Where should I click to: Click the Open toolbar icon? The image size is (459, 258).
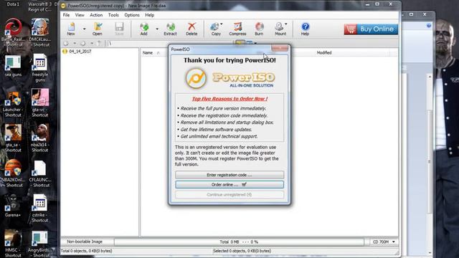[x=98, y=29]
